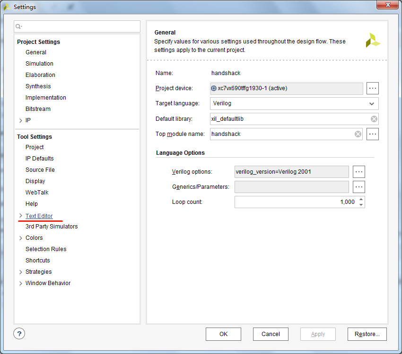Expand the Text Editor tree node
Image resolution: width=402 pixels, height=354 pixels.
point(21,216)
